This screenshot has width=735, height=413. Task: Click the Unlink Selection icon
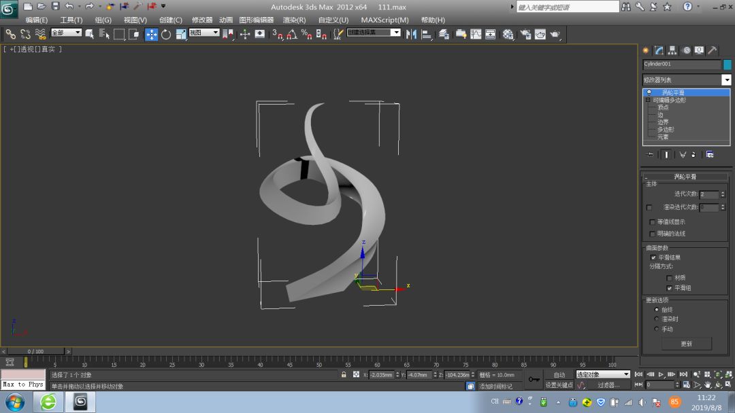(x=25, y=34)
